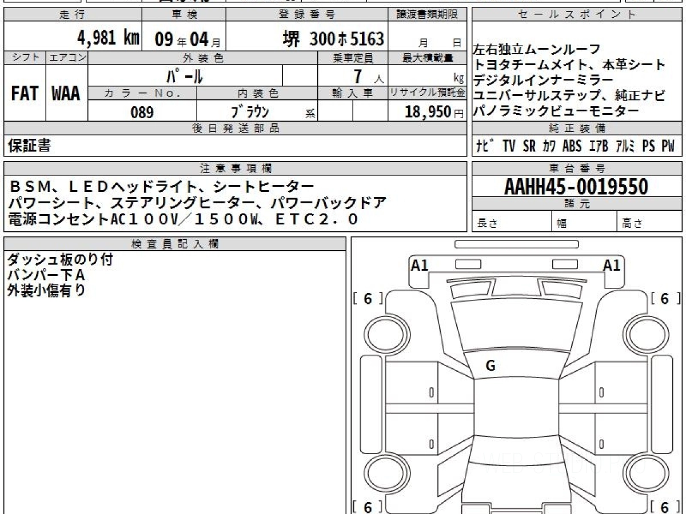Select the エアB airbag code
Viewport: 686px width, 514px height.
(x=599, y=146)
